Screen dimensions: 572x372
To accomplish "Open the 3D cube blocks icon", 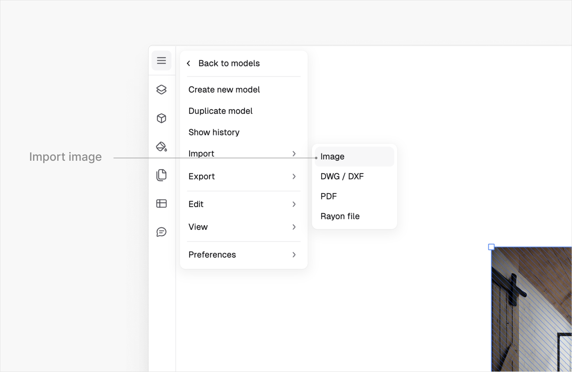I will [161, 118].
